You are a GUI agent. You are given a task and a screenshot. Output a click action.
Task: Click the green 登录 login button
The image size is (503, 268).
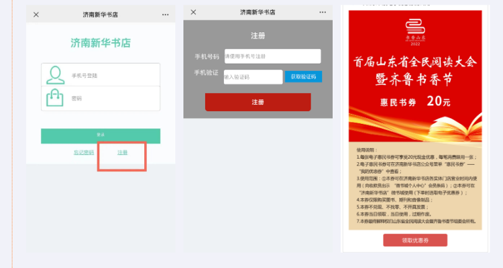coord(101,135)
